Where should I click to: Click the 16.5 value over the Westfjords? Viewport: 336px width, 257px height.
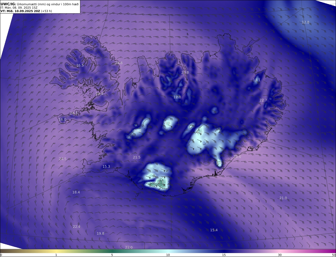[x=80, y=65]
